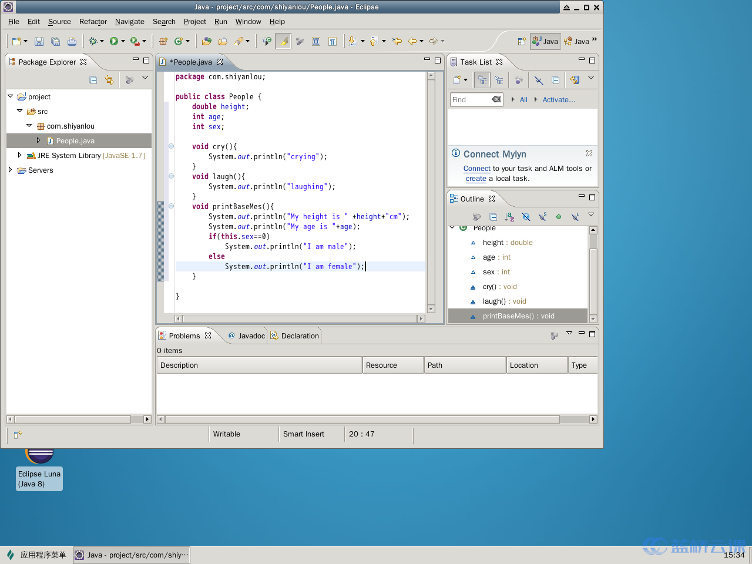
Task: Collapse the src folder node
Action: tap(19, 110)
